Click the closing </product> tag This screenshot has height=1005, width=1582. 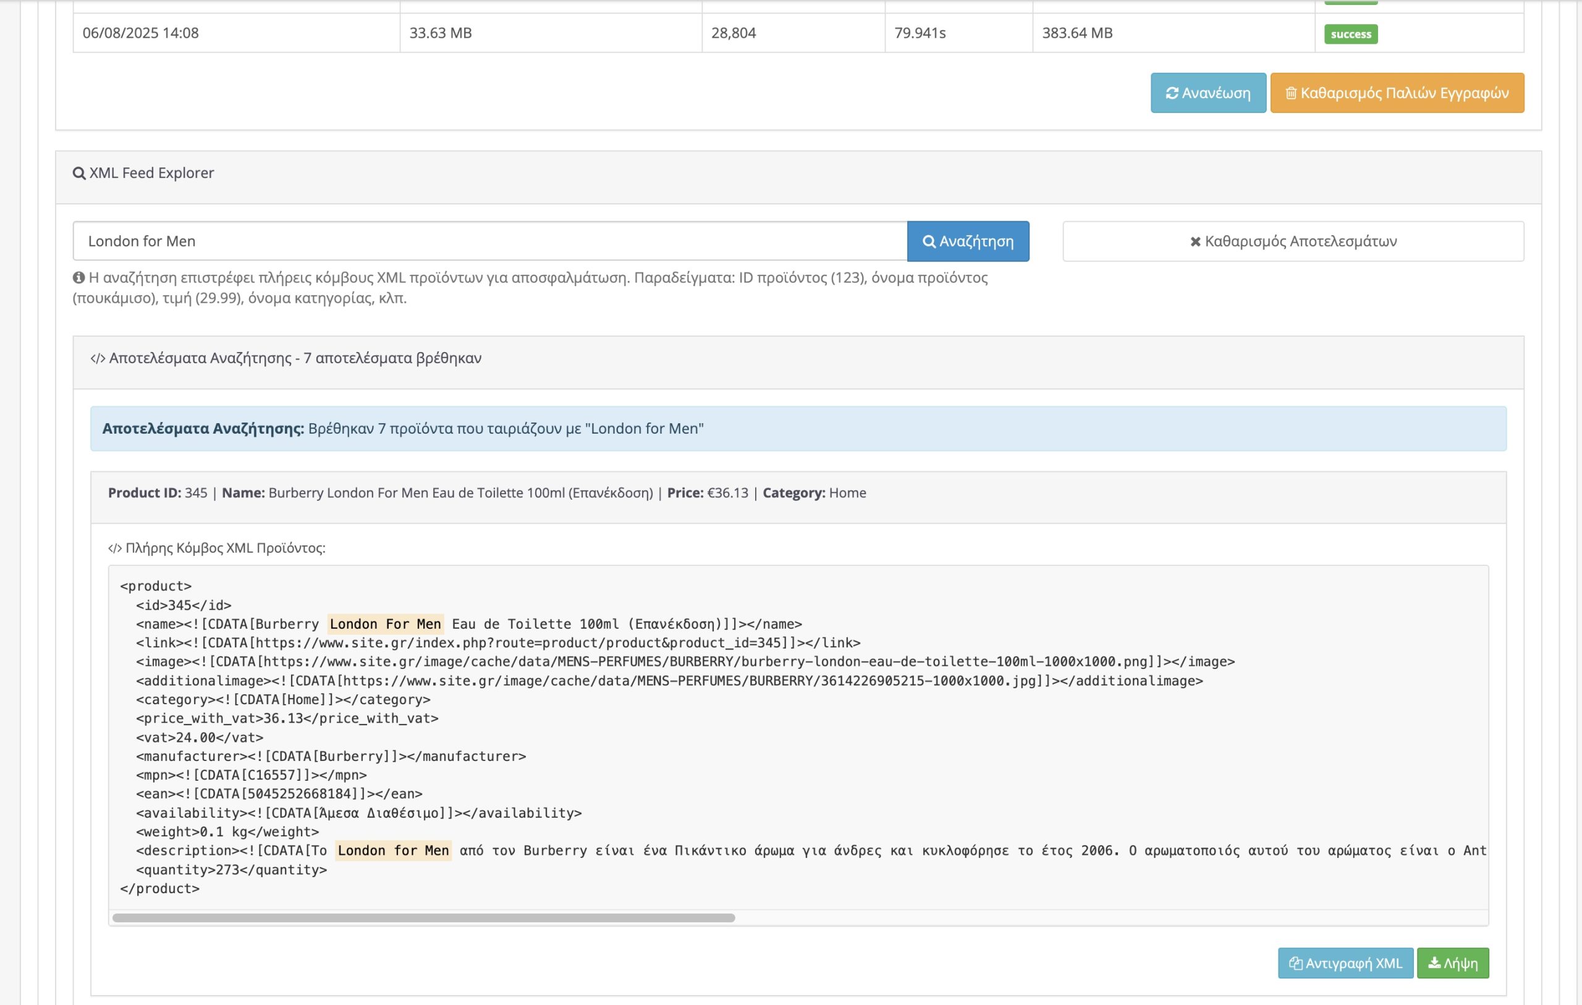pos(159,889)
